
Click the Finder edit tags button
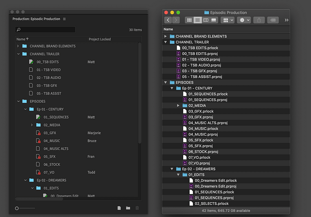point(273,20)
